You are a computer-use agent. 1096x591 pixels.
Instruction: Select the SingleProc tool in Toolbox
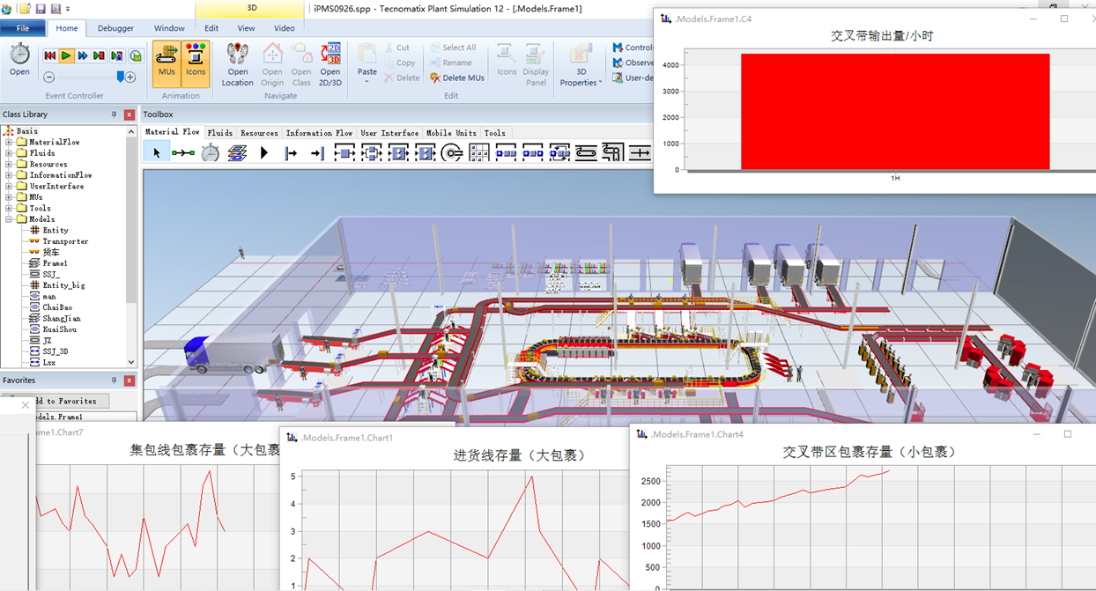click(x=344, y=152)
